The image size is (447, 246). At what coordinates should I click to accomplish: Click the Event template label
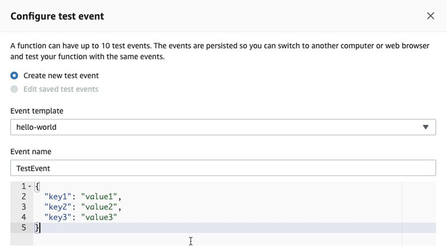point(37,111)
